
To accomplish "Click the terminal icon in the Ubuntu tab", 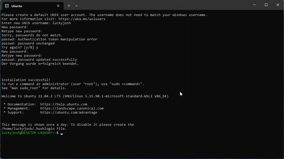I will tap(7, 6).
